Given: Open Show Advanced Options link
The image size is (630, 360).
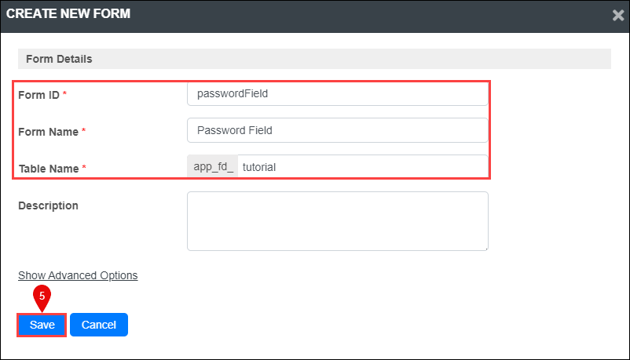Looking at the screenshot, I should (78, 275).
